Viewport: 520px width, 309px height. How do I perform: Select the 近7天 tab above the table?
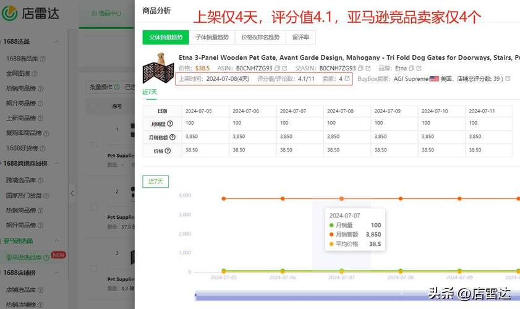(x=150, y=92)
